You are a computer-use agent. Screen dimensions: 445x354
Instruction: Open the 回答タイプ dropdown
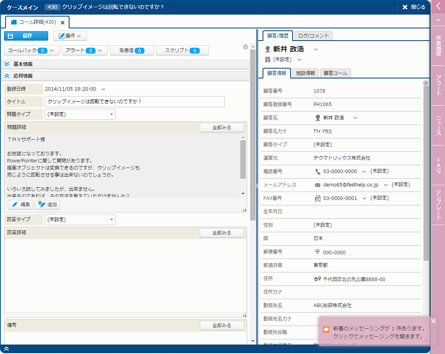pyautogui.click(x=111, y=220)
